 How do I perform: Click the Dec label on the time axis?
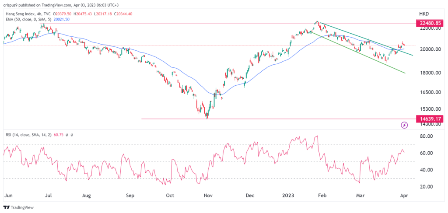tap(250, 196)
